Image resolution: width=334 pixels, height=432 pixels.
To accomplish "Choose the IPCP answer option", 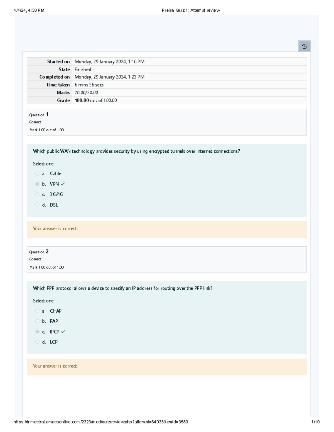I will tap(38, 331).
